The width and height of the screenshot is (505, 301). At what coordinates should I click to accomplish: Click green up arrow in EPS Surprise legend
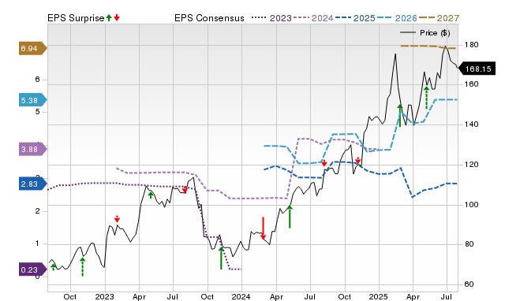(109, 18)
